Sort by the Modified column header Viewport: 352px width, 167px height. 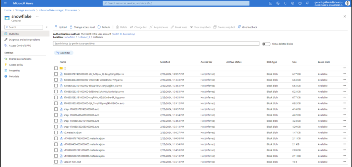pos(165,62)
